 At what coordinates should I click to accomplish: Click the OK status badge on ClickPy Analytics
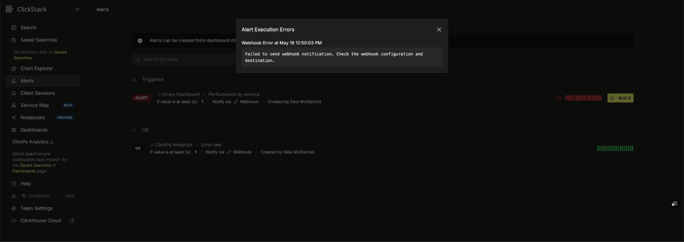(138, 148)
